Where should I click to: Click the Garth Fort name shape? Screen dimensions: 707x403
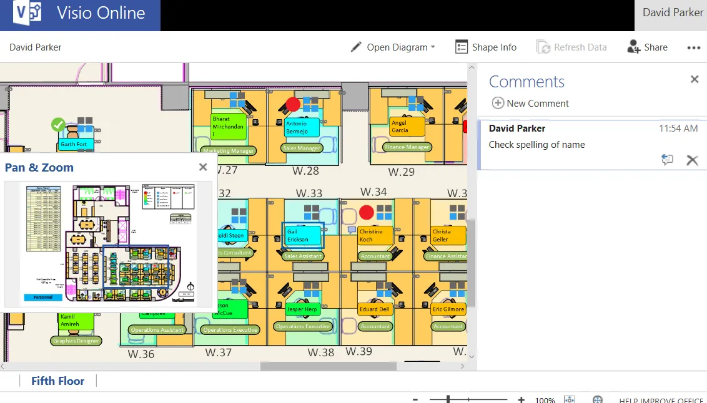76,144
